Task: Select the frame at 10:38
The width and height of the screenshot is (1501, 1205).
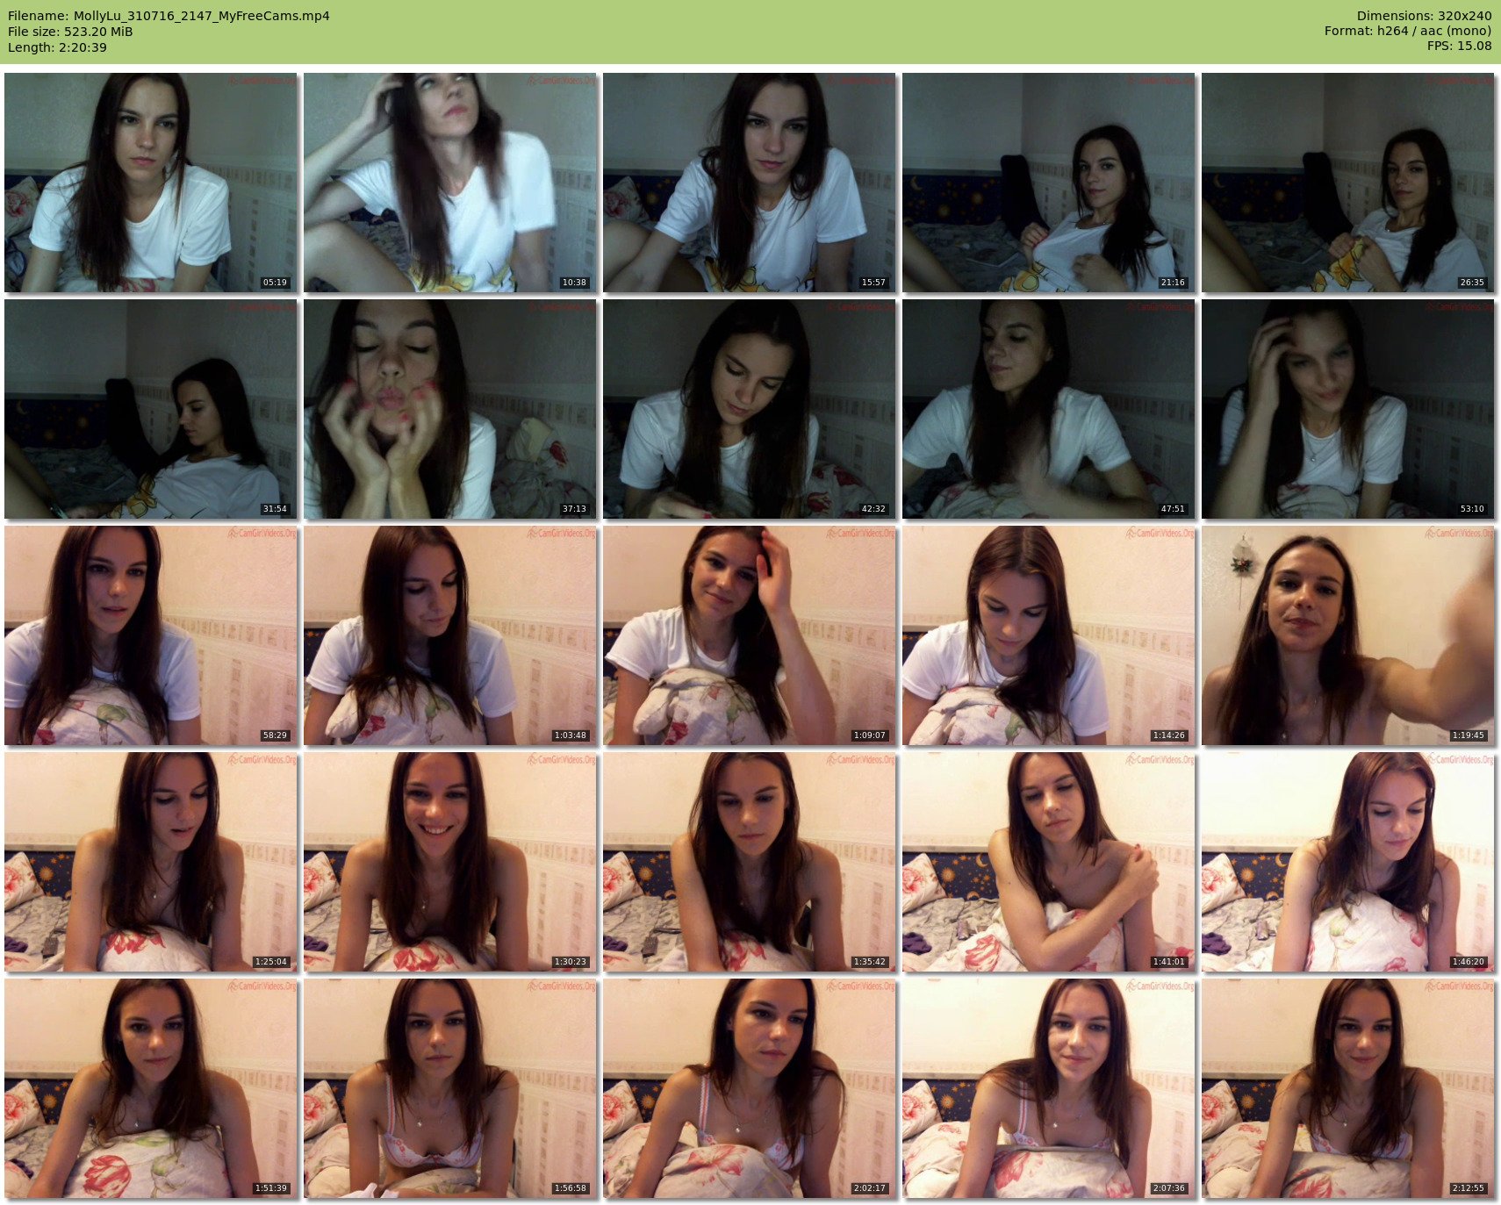Action: [450, 183]
